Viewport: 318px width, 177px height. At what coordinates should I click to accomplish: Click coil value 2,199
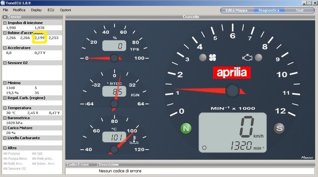(39, 38)
